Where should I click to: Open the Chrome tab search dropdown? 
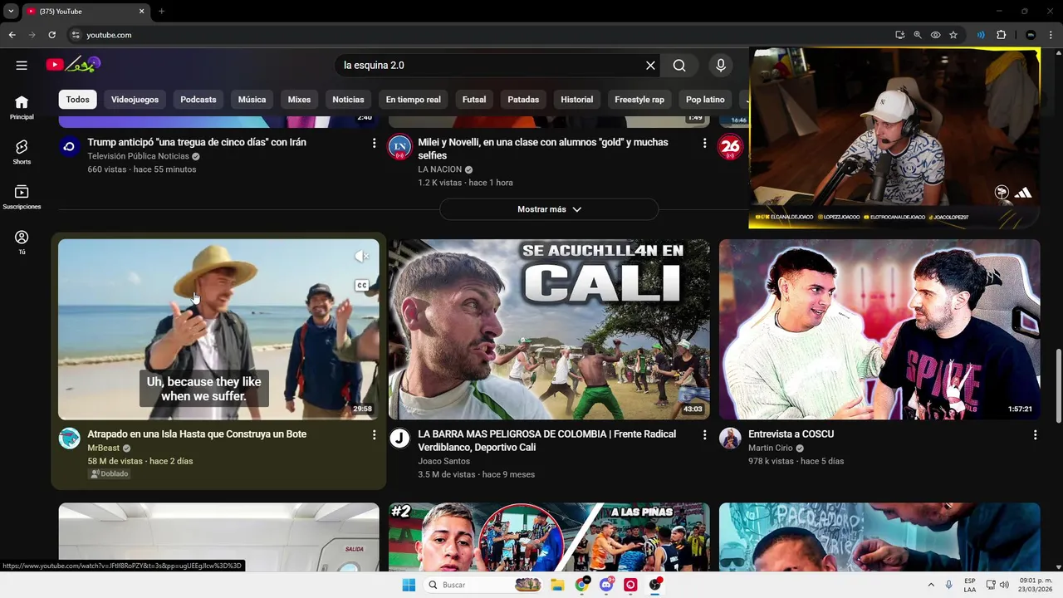click(x=11, y=11)
